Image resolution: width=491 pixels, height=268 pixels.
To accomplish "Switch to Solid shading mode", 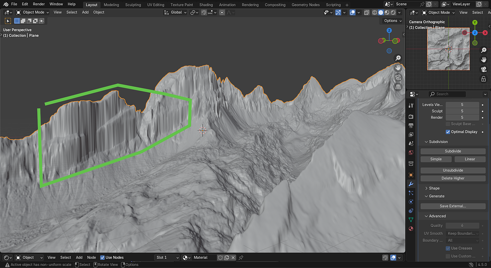I will coord(381,12).
